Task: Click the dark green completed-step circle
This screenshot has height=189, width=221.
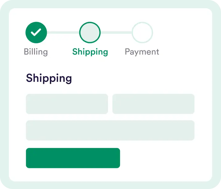Action: (36, 32)
